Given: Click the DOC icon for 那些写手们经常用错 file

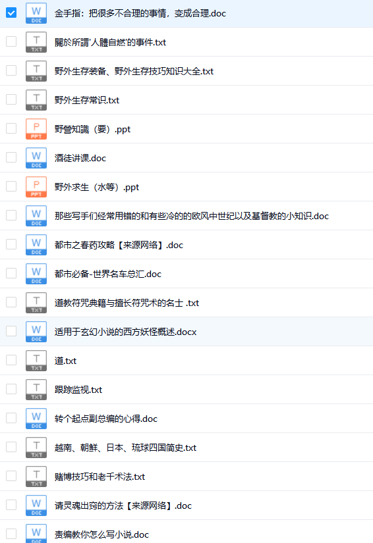Looking at the screenshot, I should click(x=36, y=216).
